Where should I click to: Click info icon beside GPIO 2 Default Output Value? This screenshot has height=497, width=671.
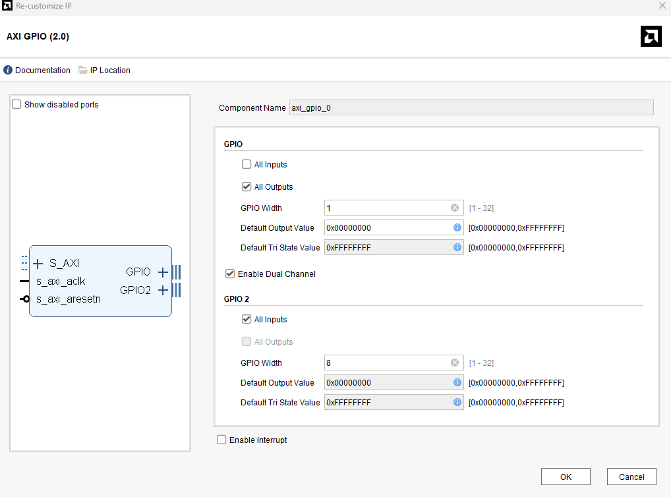[x=457, y=382]
